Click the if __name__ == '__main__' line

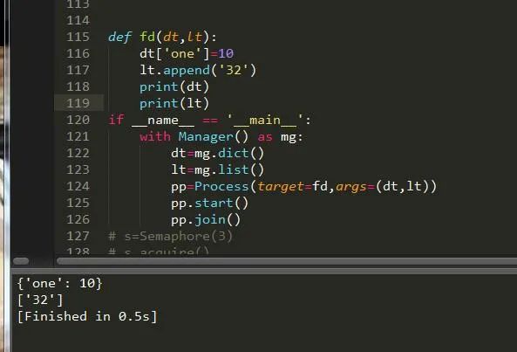(209, 120)
